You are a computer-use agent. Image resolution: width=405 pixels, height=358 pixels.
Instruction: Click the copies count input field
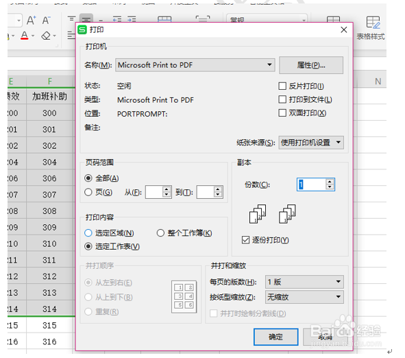(x=311, y=184)
